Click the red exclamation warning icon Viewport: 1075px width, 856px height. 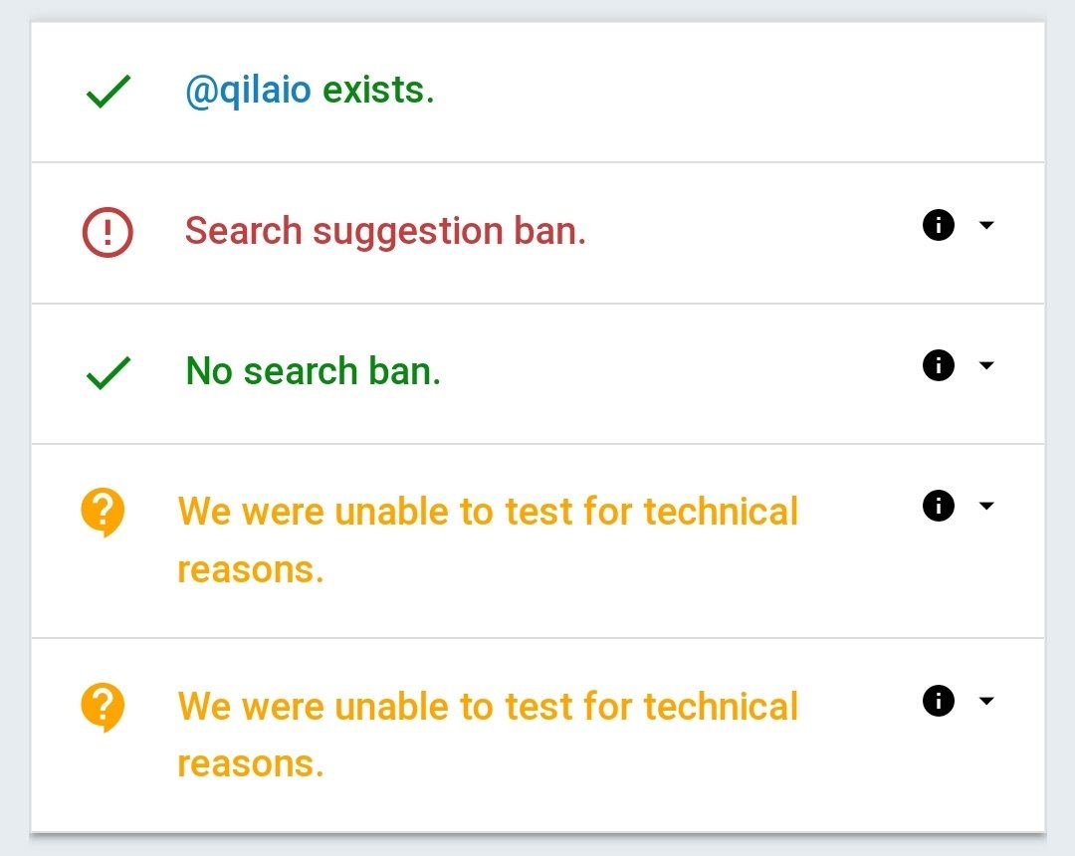107,233
